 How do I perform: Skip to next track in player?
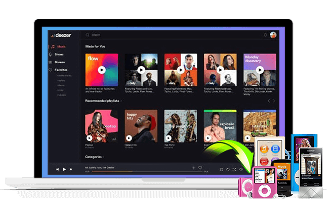click(x=71, y=169)
